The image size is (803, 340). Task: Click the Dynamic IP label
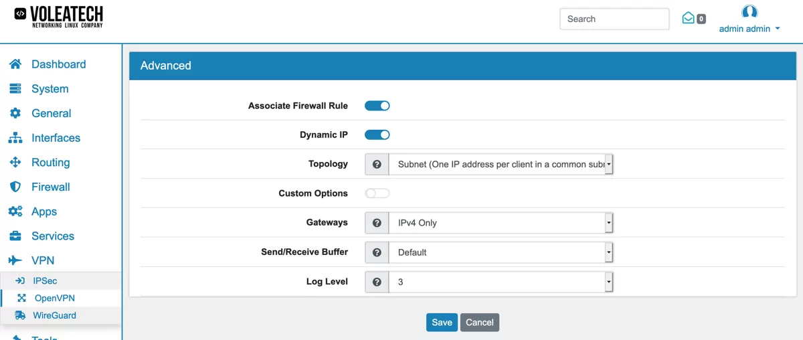pyautogui.click(x=324, y=135)
